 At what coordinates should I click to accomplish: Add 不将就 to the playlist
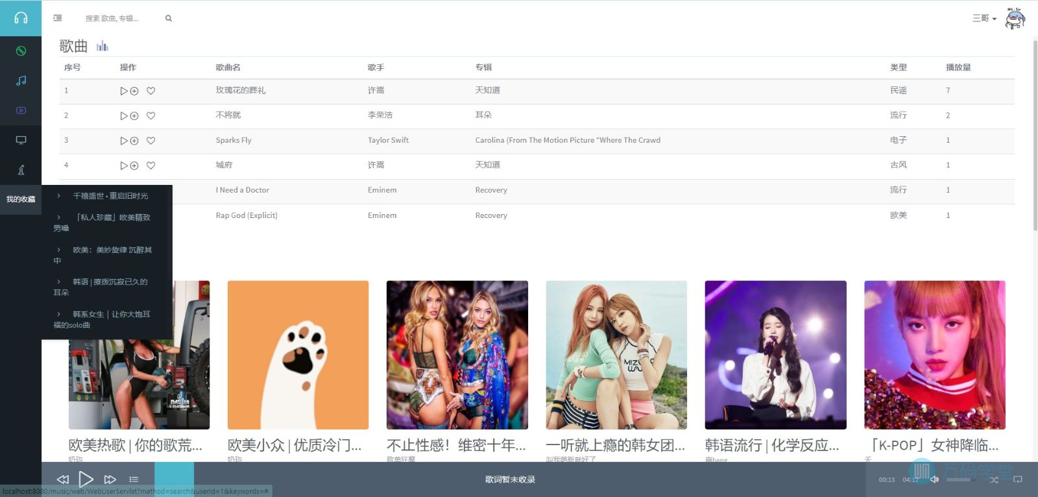pyautogui.click(x=134, y=115)
